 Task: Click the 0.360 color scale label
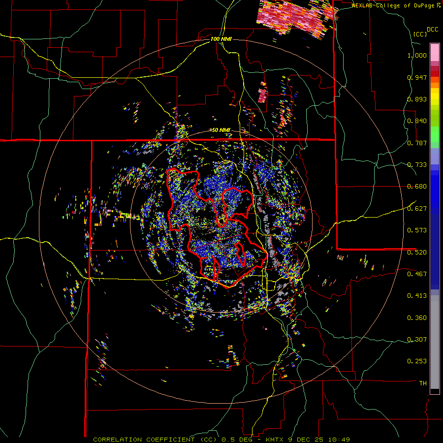[x=417, y=318]
